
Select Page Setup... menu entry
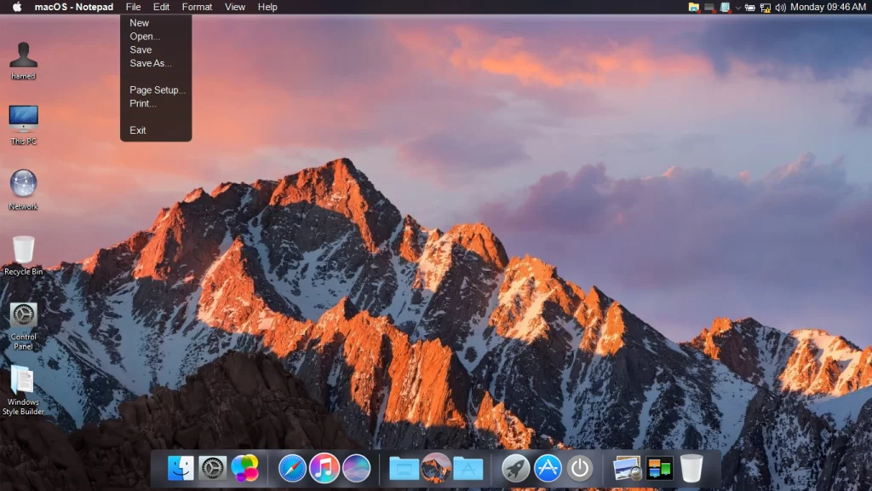tap(158, 90)
